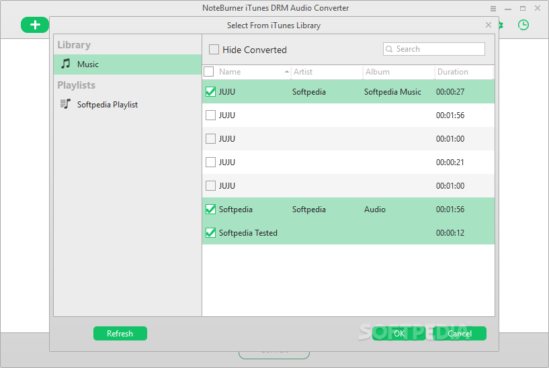The height and width of the screenshot is (368, 549).
Task: Uncheck the Softpedia track from Audio album
Action: coord(210,210)
